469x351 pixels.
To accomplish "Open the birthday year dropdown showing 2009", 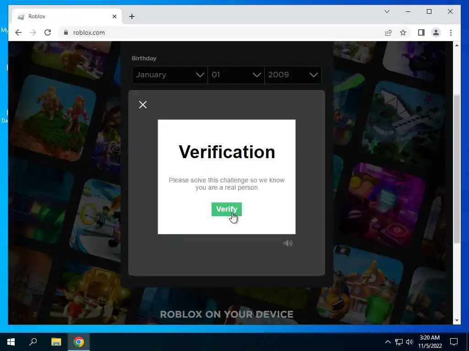I will point(293,74).
